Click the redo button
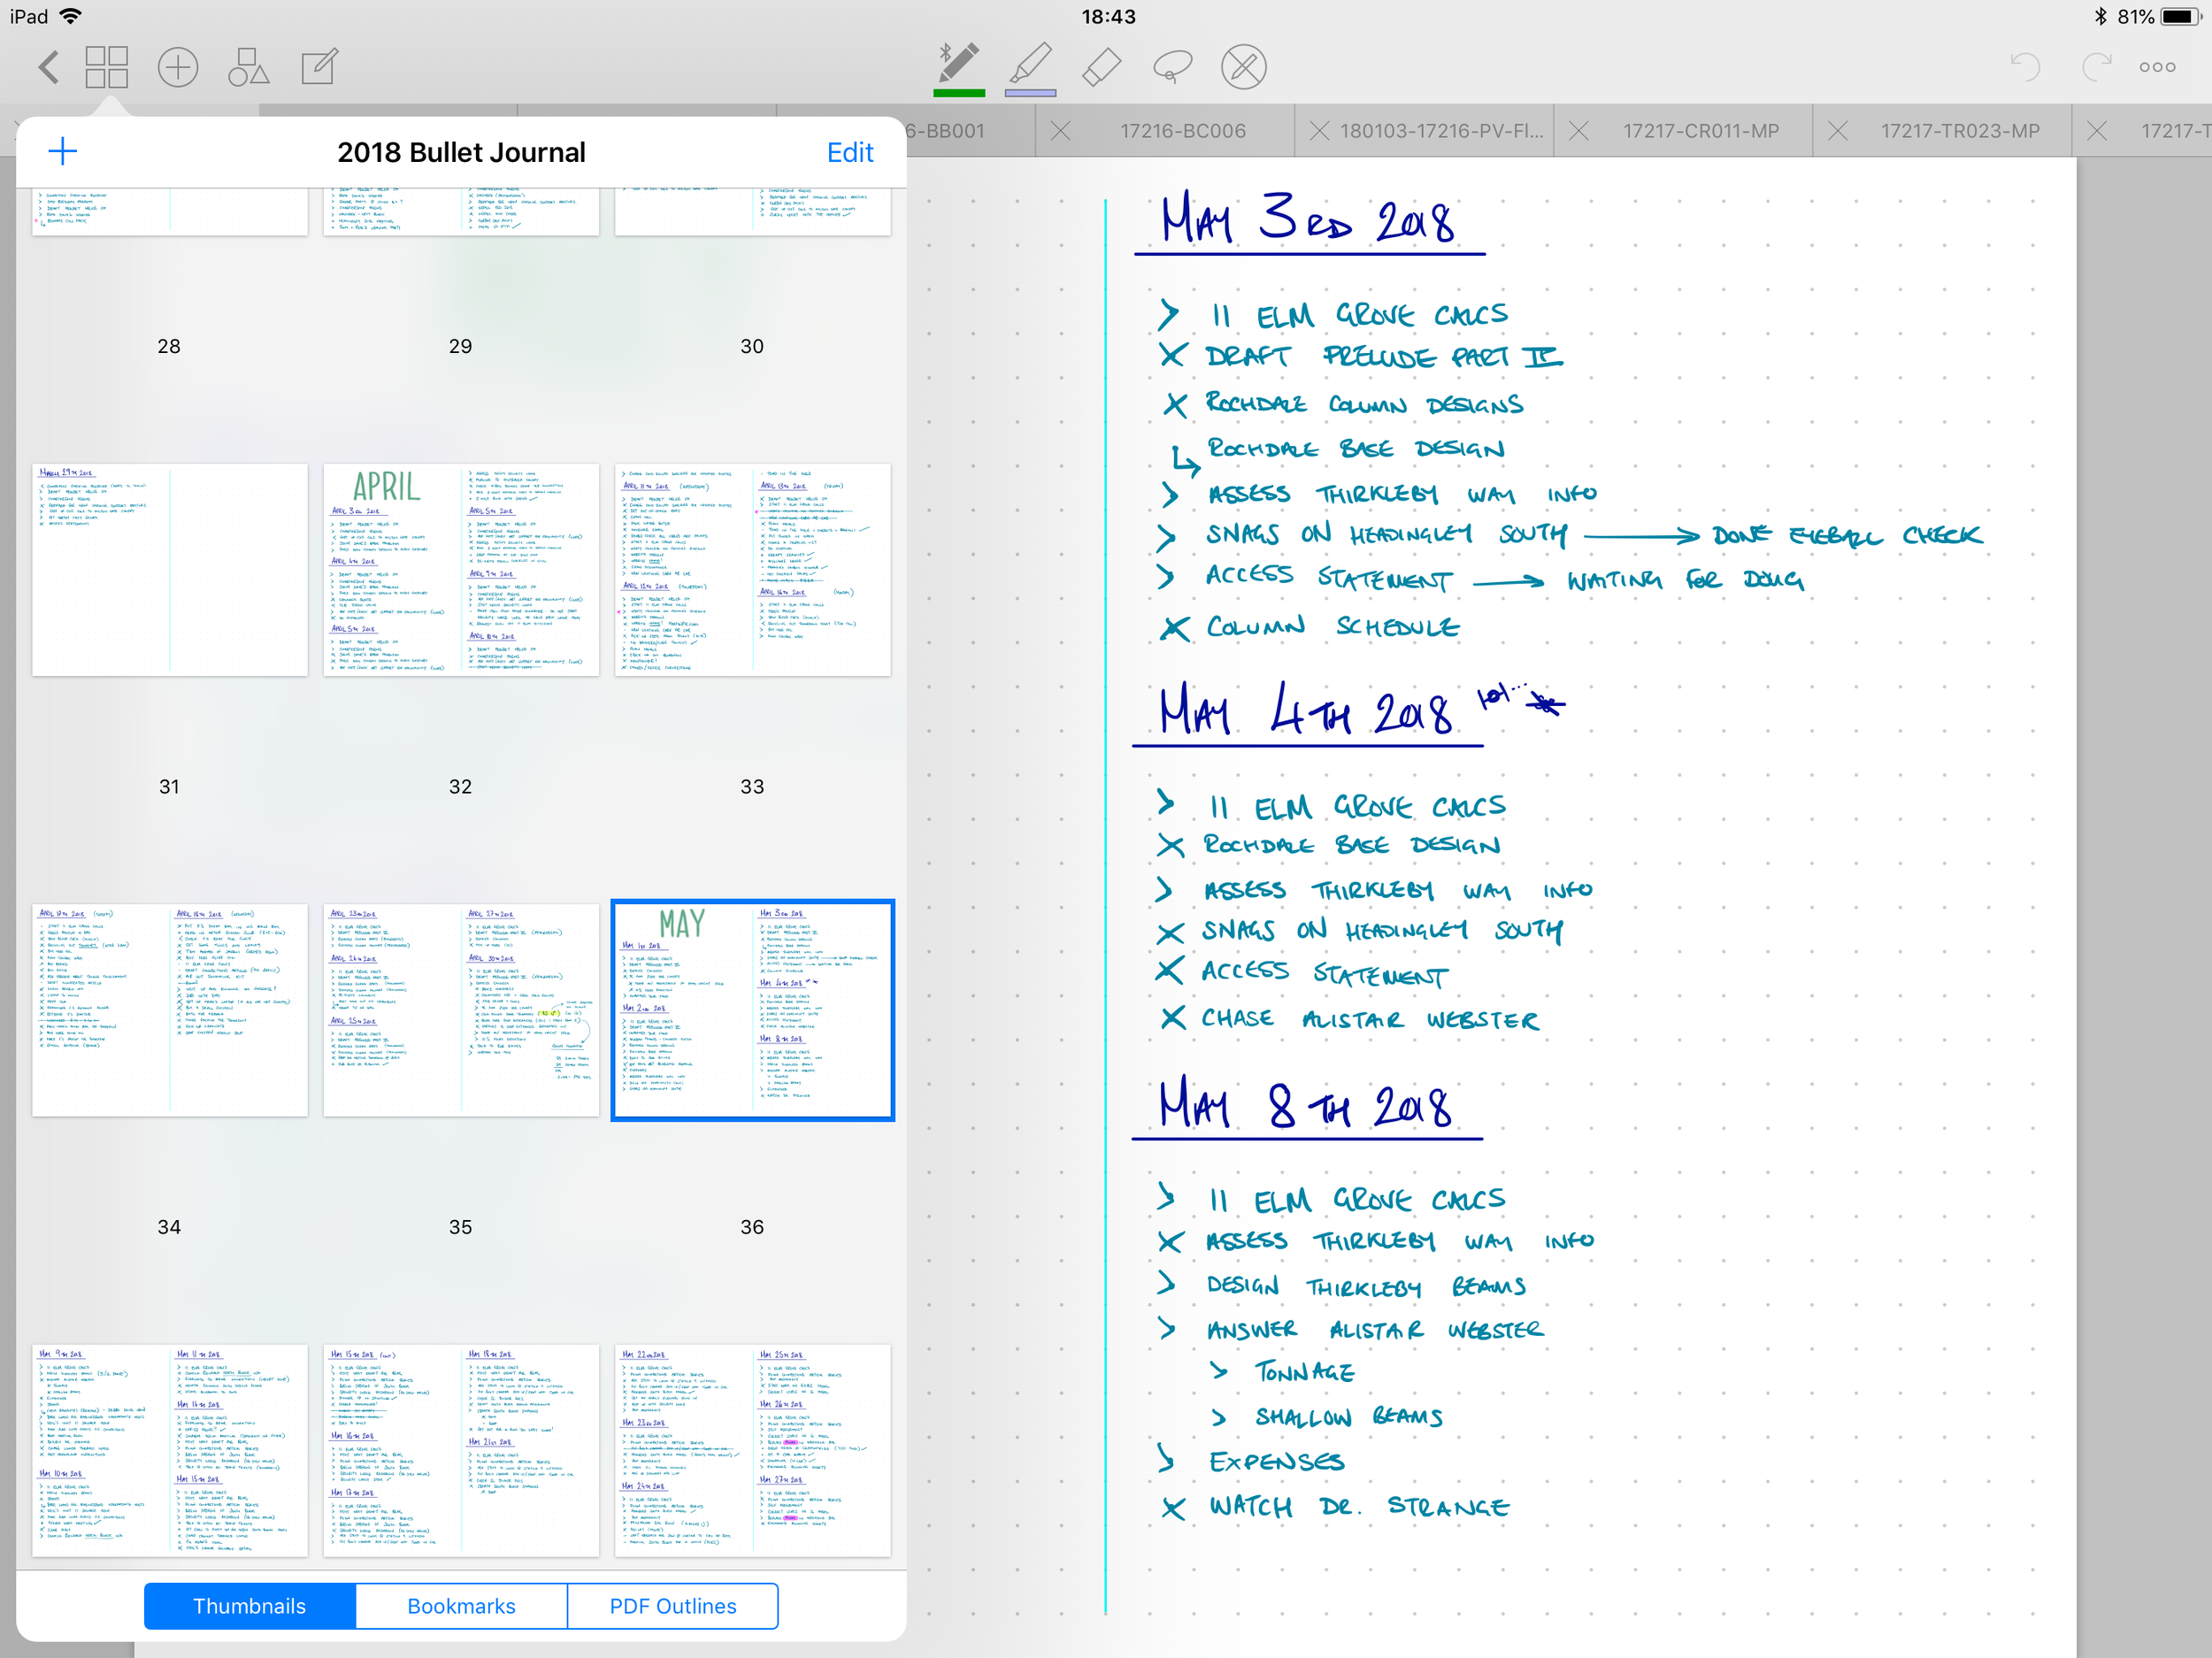 click(x=2097, y=68)
